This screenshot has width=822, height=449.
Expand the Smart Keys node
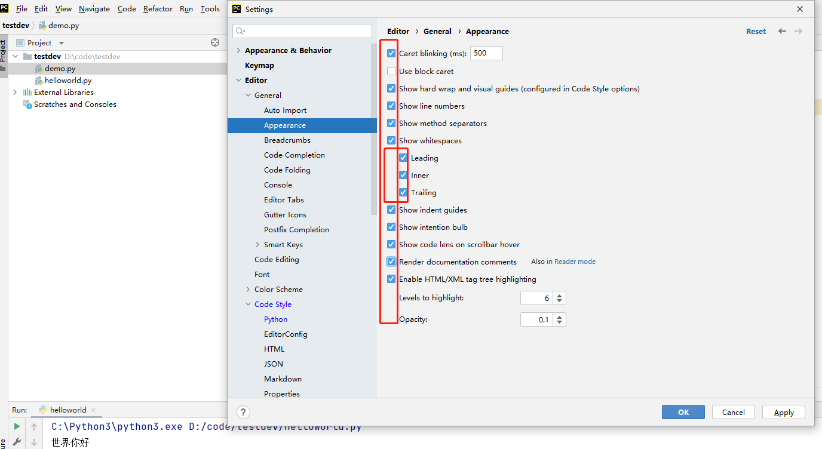[257, 245]
